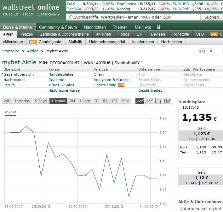Screen dimensions: 223x212
Task: Select the 1 Jahr chart period
Action: click(85, 101)
